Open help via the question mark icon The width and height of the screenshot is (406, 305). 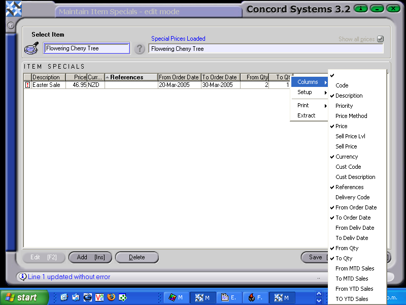(x=139, y=48)
